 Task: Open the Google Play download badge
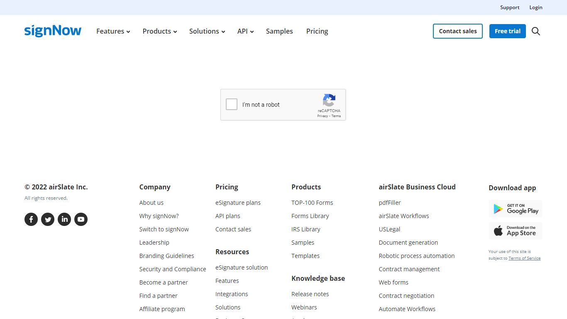tap(516, 209)
